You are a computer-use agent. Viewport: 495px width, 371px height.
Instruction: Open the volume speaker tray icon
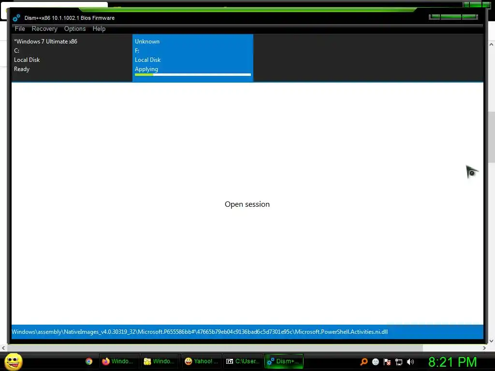tap(410, 362)
